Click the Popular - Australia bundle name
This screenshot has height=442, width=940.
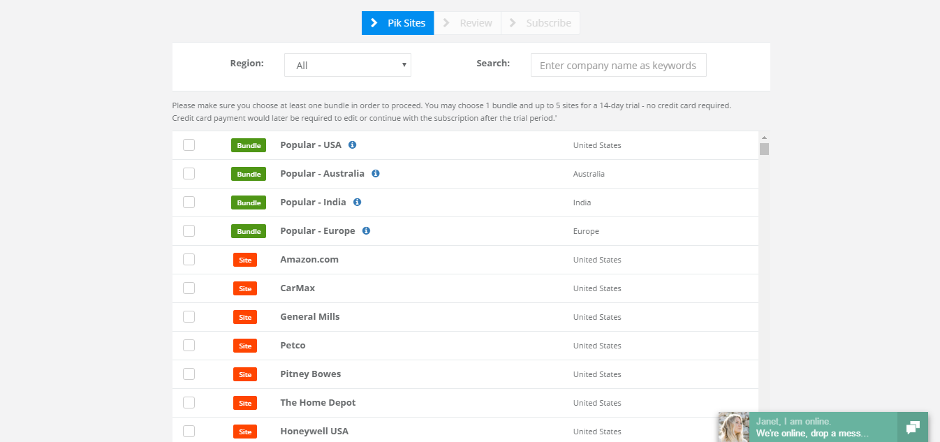pyautogui.click(x=322, y=173)
